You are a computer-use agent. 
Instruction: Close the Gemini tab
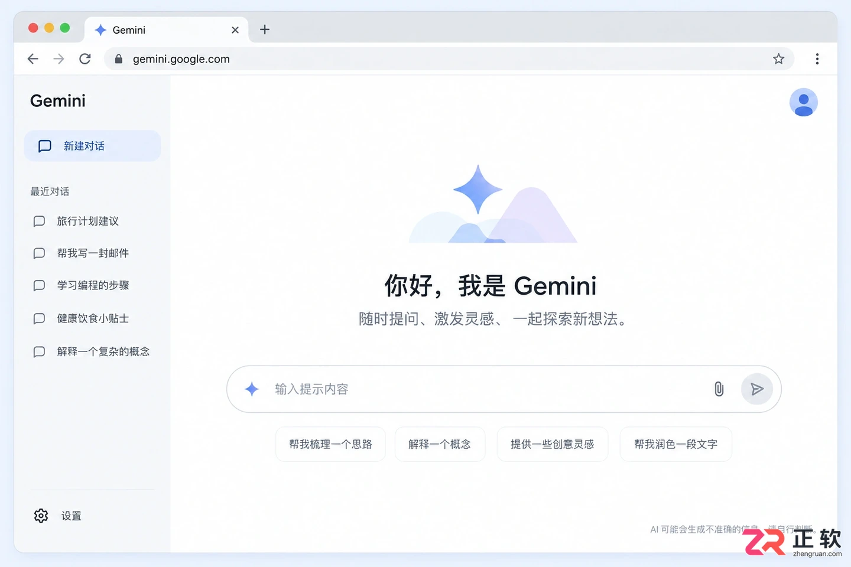[235, 30]
